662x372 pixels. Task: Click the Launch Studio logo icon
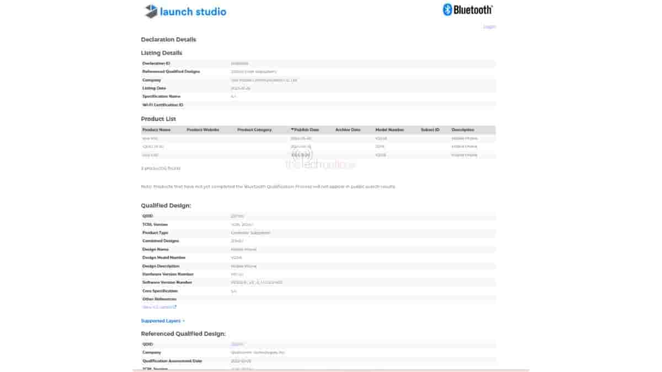151,11
